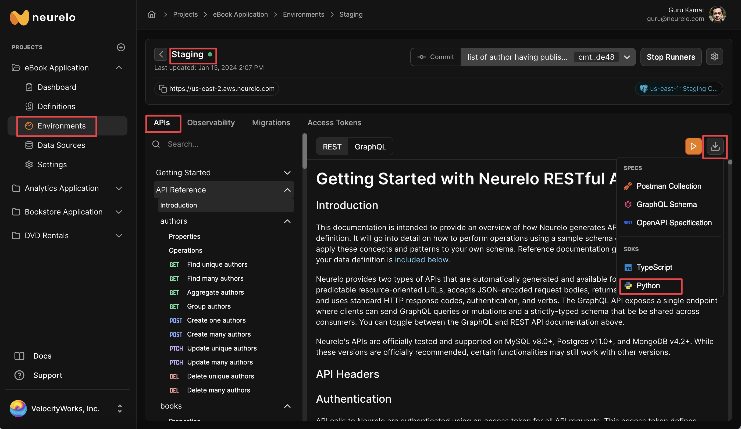Open environment settings gear icon
Viewport: 741px width, 429px height.
pos(715,57)
